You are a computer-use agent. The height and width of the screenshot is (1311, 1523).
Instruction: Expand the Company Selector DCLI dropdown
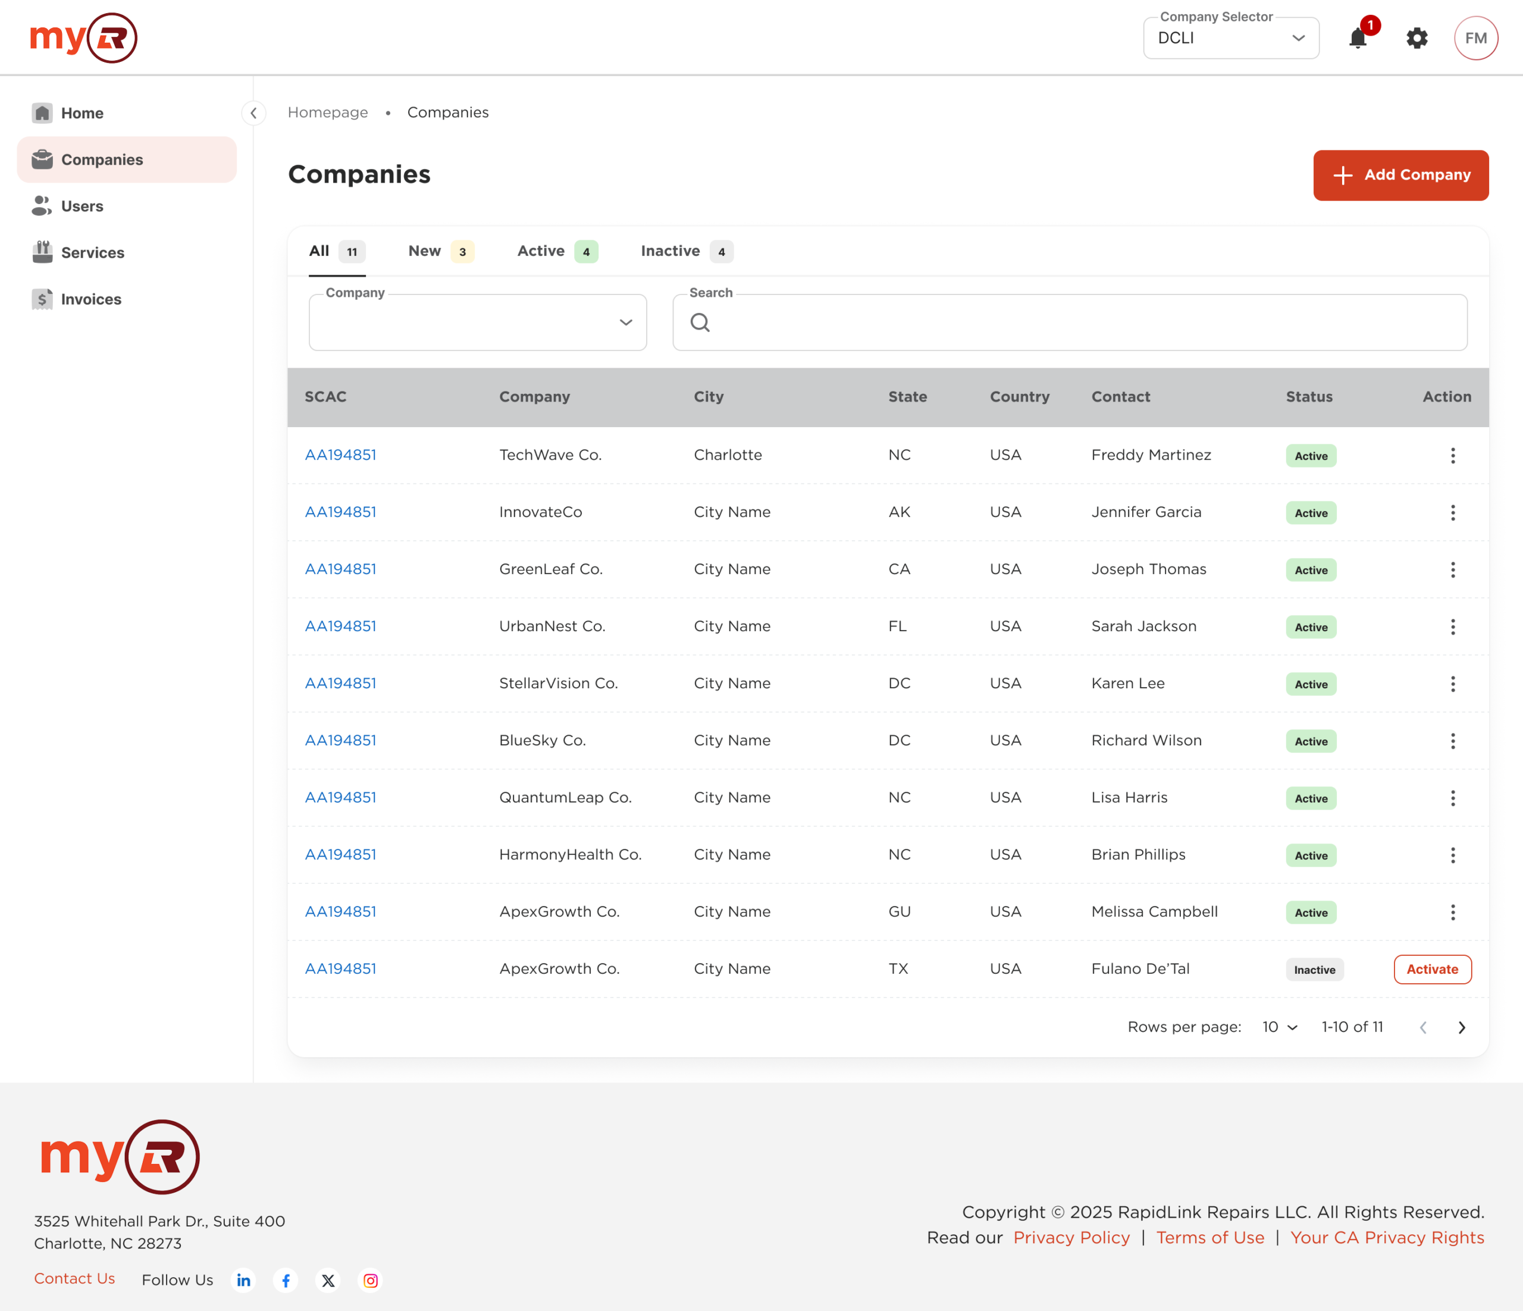click(1230, 38)
